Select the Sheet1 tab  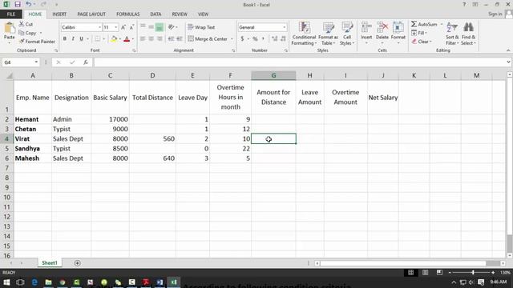coord(50,263)
